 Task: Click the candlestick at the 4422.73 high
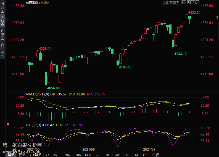coord(187,16)
